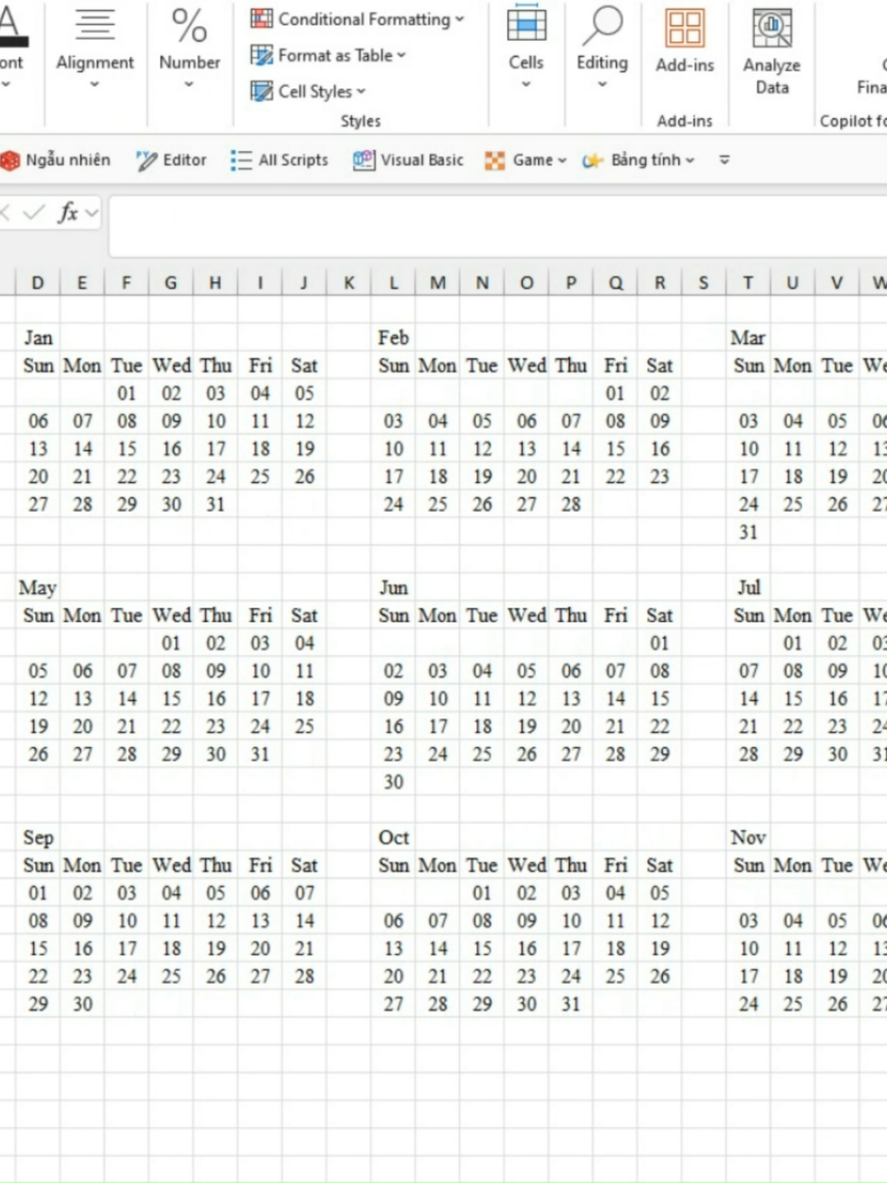Select cell 30 in September calendar
This screenshot has width=887, height=1183.
point(82,1004)
